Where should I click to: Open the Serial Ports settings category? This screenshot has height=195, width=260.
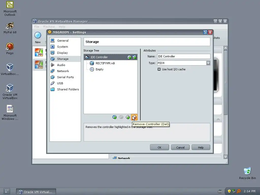point(65,77)
